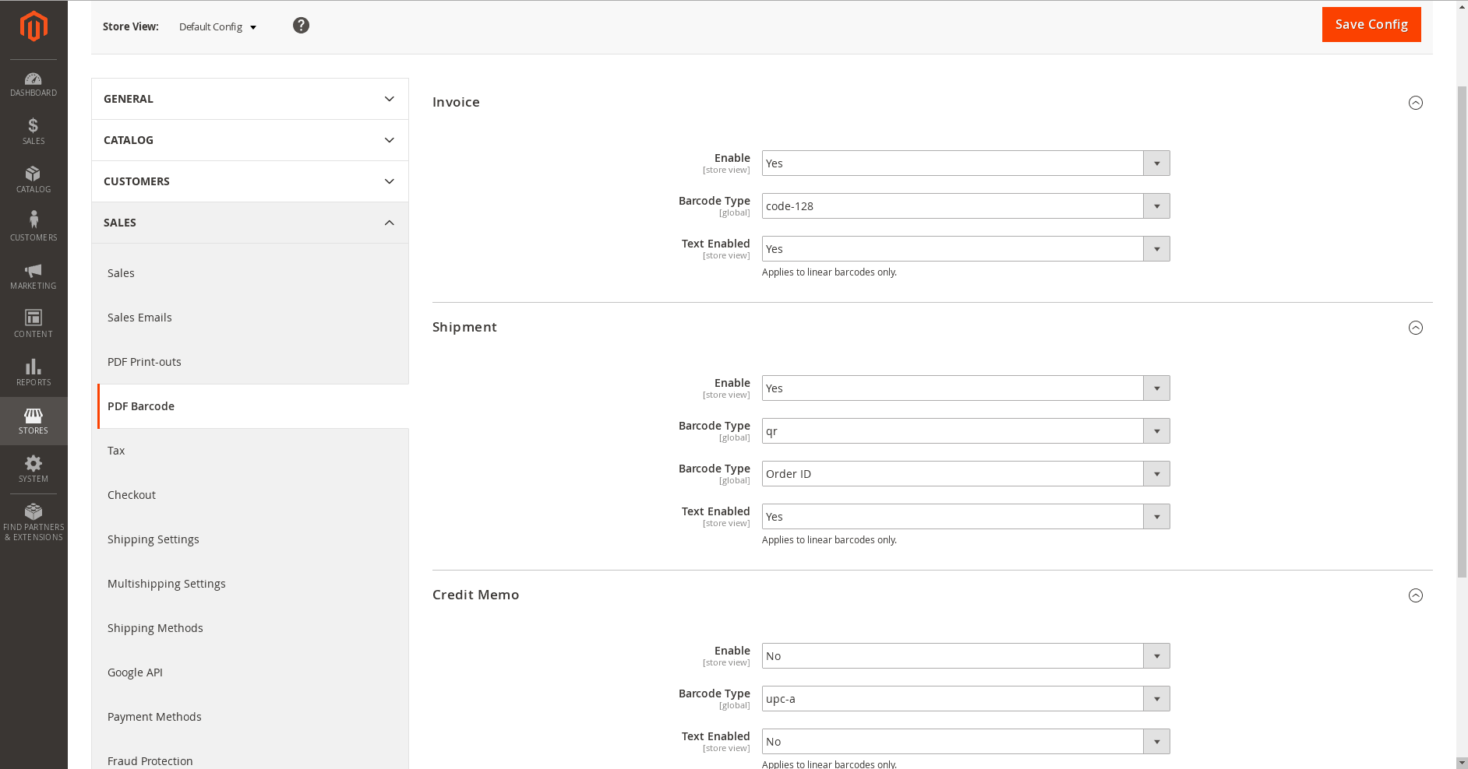The width and height of the screenshot is (1468, 769).
Task: Open the Catalog sidebar menu icon
Action: [34, 180]
